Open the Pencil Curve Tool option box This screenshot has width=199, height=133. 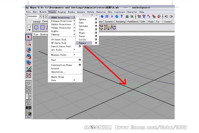80,47
